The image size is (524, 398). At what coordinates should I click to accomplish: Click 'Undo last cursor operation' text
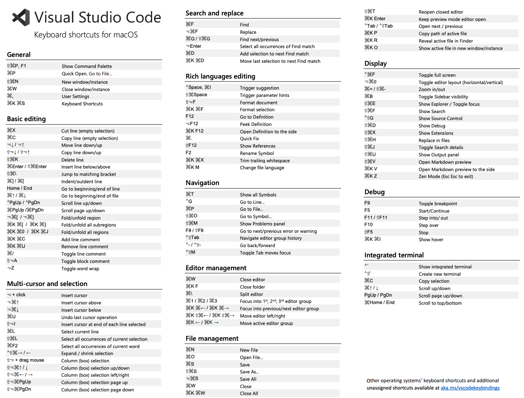pyautogui.click(x=89, y=318)
